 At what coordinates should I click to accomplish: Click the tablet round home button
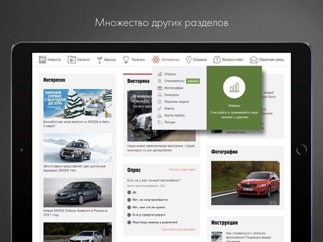pos(302,150)
